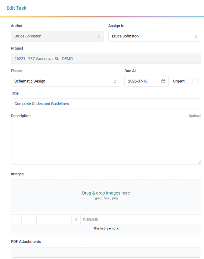
Task: Expand the Phase Schematic Design dropdown
Action: [x=65, y=81]
